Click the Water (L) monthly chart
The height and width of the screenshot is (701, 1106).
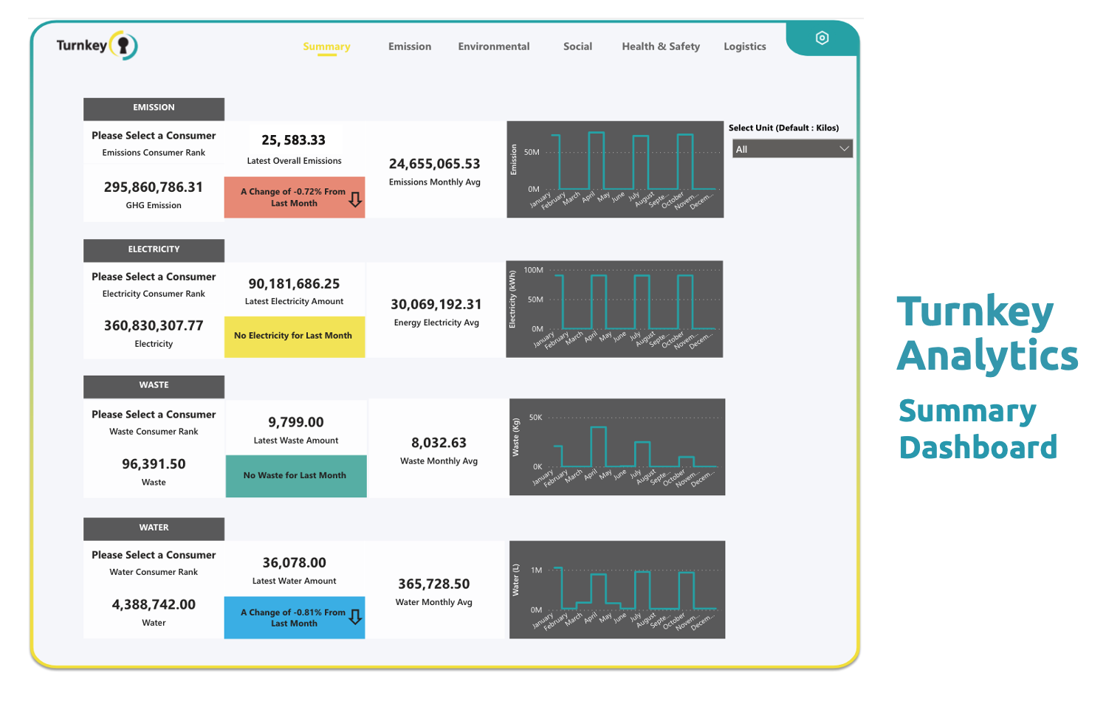click(617, 590)
